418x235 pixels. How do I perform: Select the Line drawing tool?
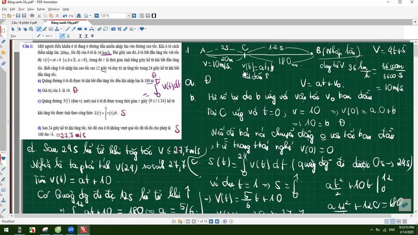pyautogui.click(x=68, y=29)
